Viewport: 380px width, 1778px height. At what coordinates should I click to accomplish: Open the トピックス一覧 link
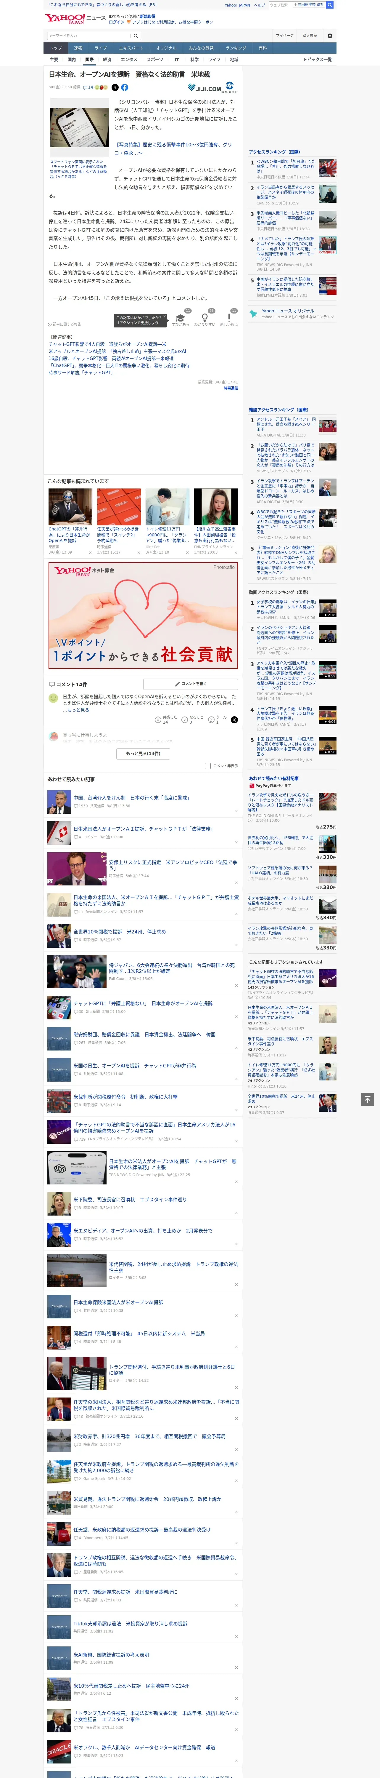pyautogui.click(x=317, y=59)
